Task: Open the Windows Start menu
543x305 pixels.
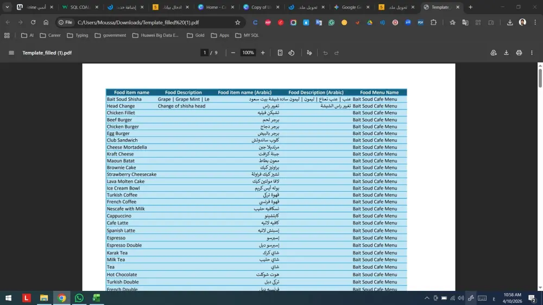Action: tap(9, 298)
